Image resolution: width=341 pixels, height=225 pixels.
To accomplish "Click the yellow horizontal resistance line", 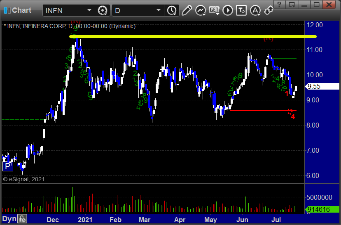I will point(193,37).
